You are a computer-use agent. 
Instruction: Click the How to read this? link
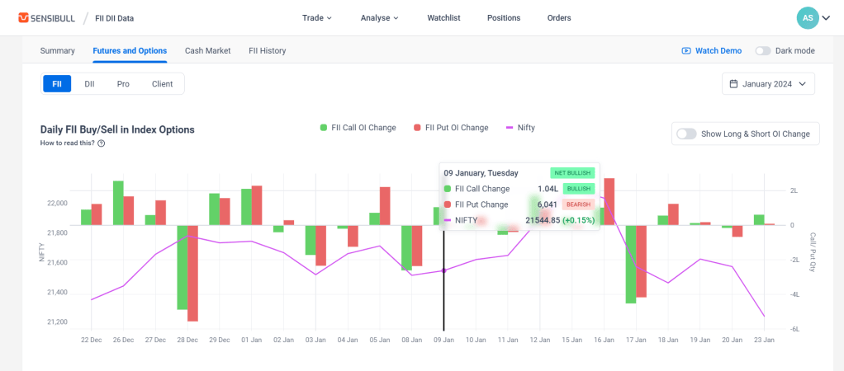(67, 143)
